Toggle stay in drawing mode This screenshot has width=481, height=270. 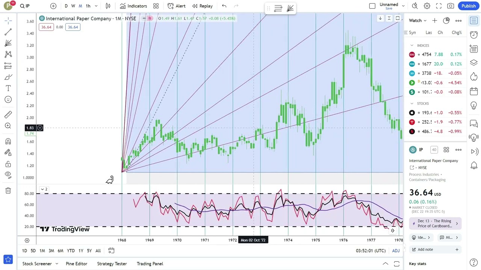[x=8, y=153]
